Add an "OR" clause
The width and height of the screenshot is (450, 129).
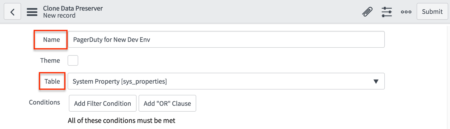coord(167,103)
